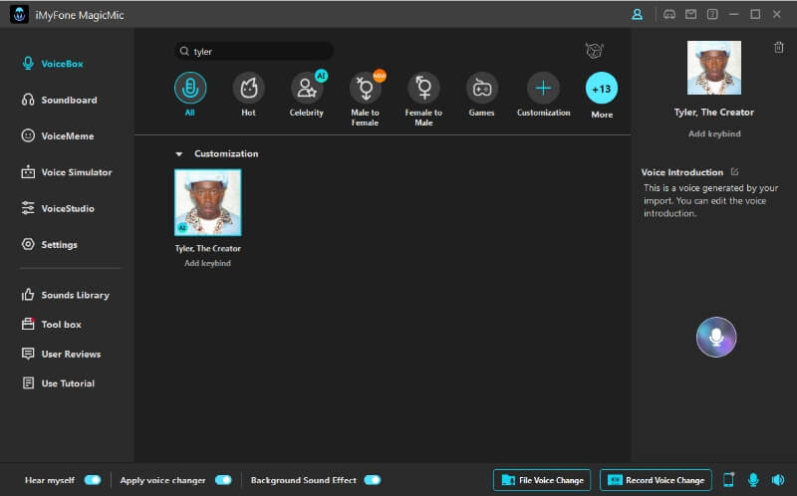Screen dimensions: 797x496
Task: Maximize the MagicMic window
Action: click(x=755, y=14)
